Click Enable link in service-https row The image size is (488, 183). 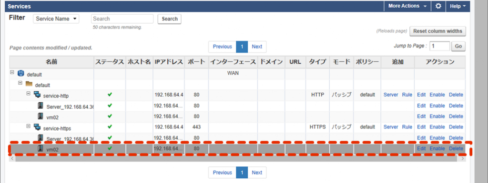pos(437,127)
